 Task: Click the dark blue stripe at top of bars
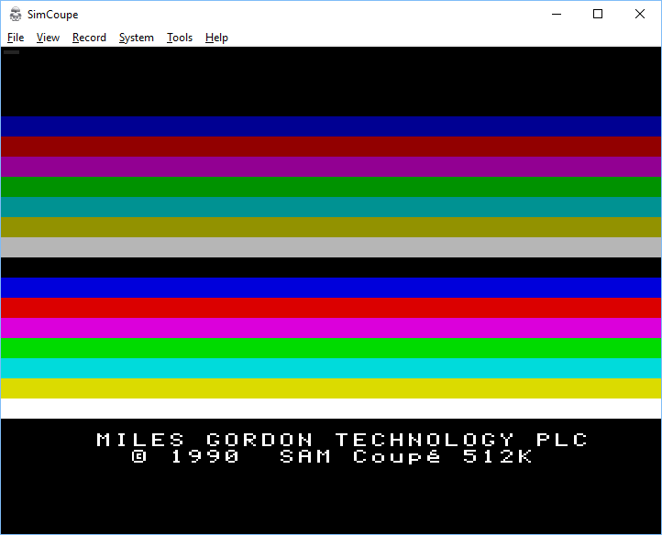(x=331, y=126)
